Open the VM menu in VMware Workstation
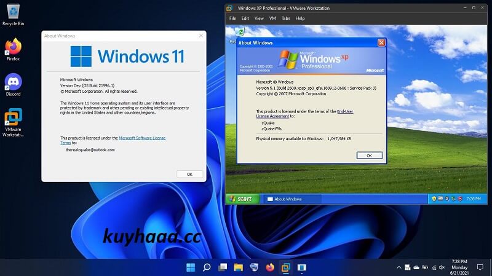Image resolution: width=492 pixels, height=276 pixels. pyautogui.click(x=272, y=18)
